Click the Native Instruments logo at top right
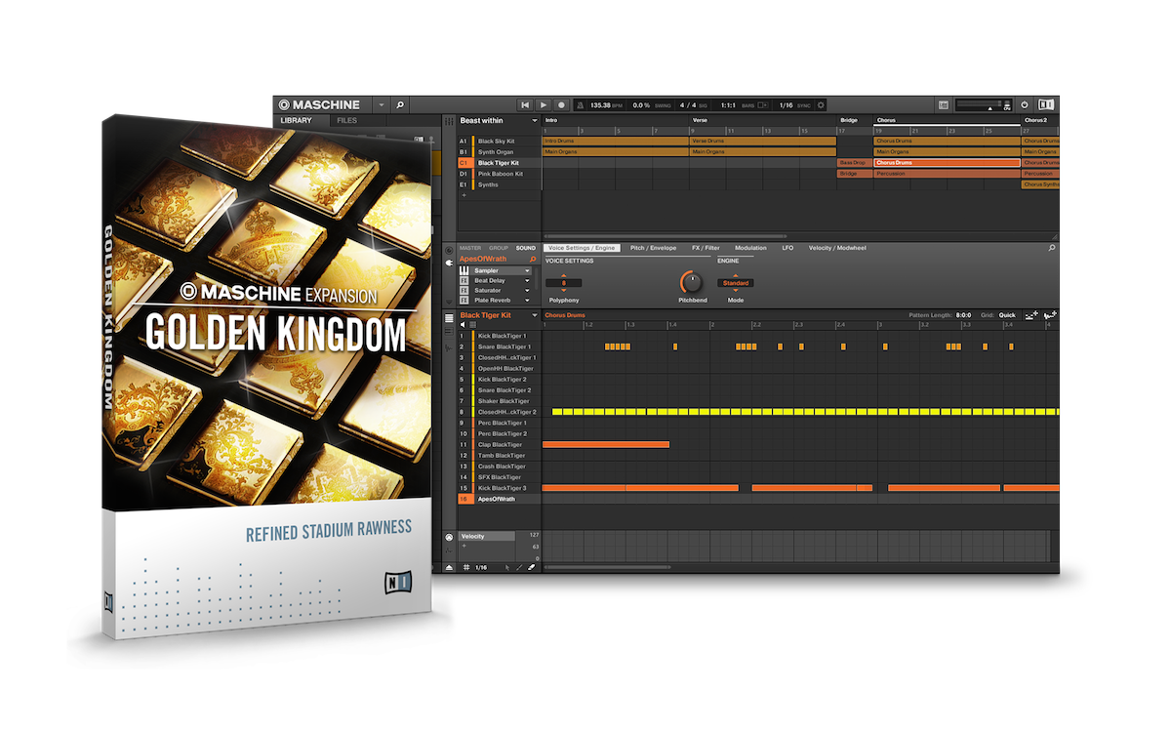Image resolution: width=1171 pixels, height=732 pixels. (x=1045, y=103)
